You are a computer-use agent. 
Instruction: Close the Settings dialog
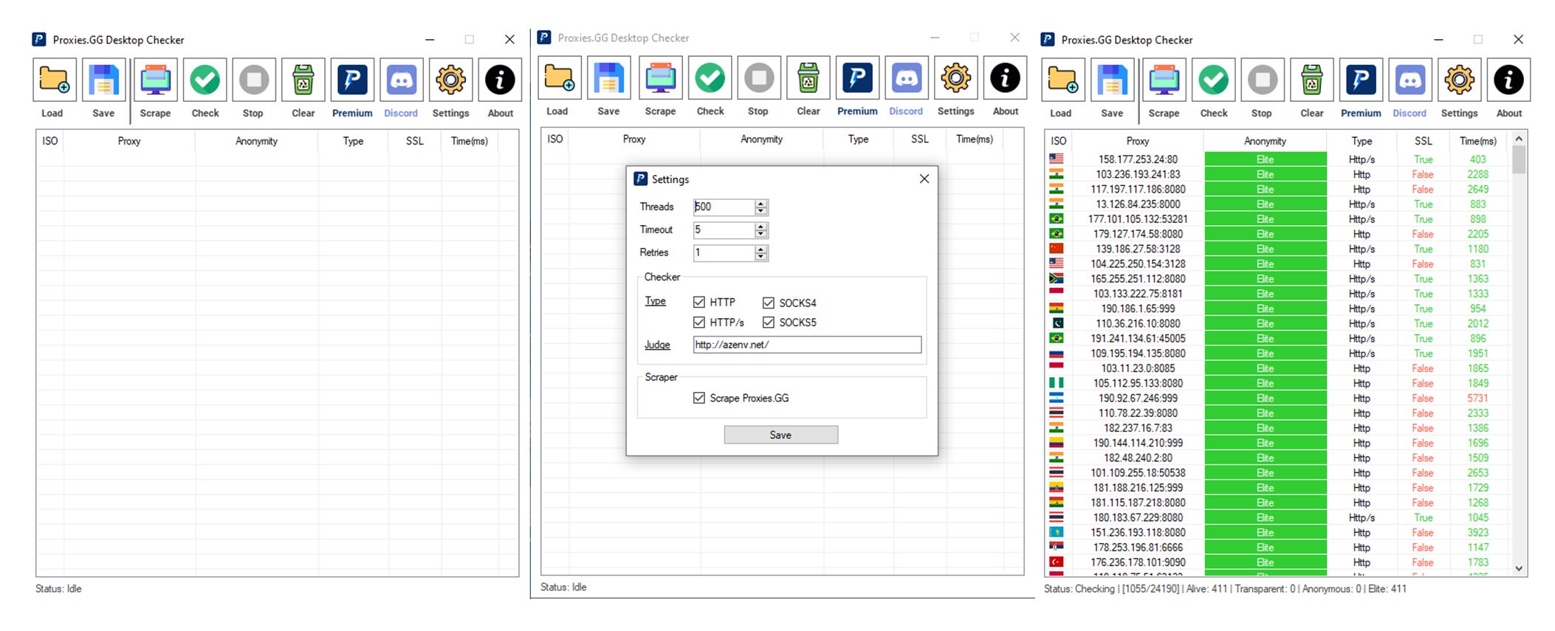click(x=924, y=179)
